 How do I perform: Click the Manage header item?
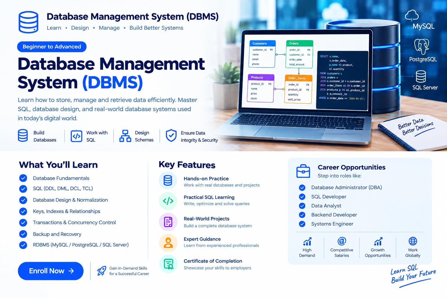coord(109,28)
